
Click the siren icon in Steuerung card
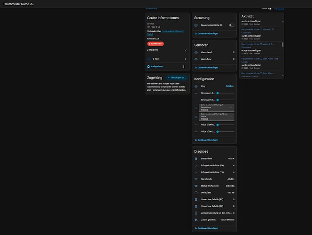pyautogui.click(x=196, y=25)
